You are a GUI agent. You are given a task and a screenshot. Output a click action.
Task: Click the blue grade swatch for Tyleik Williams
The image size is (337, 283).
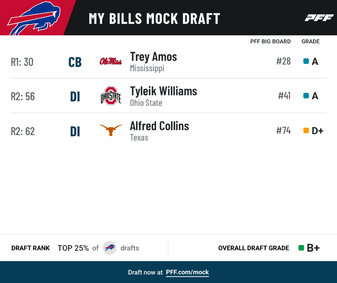[x=306, y=95]
